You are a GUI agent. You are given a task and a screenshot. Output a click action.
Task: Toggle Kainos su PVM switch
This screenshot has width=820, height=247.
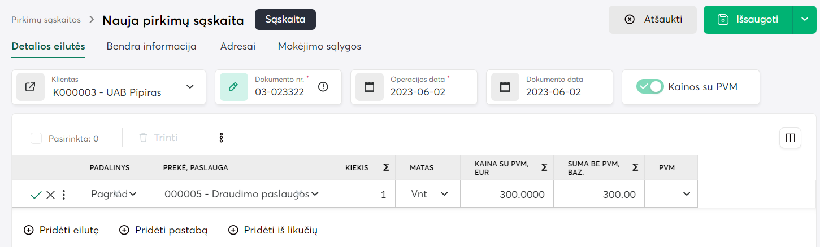click(x=650, y=87)
